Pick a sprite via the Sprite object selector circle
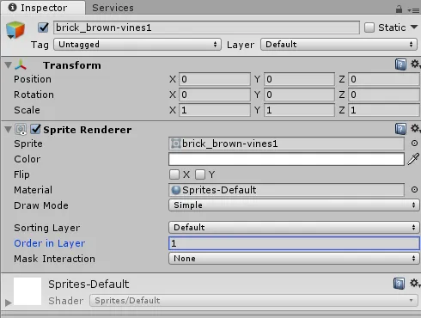 pyautogui.click(x=414, y=143)
